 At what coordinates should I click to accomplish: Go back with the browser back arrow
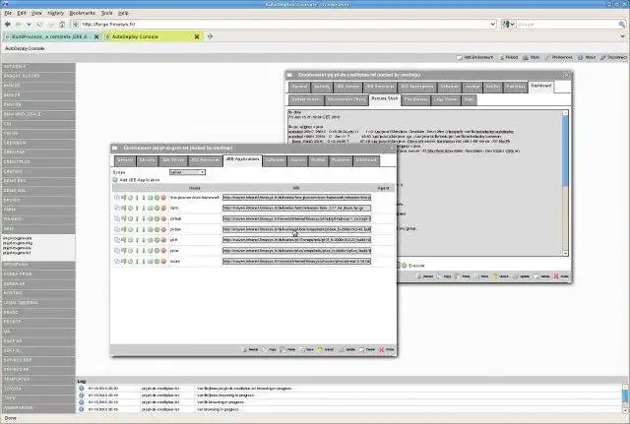click(7, 24)
